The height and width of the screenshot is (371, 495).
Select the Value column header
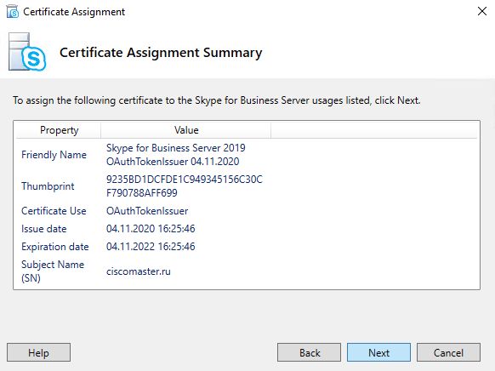186,130
